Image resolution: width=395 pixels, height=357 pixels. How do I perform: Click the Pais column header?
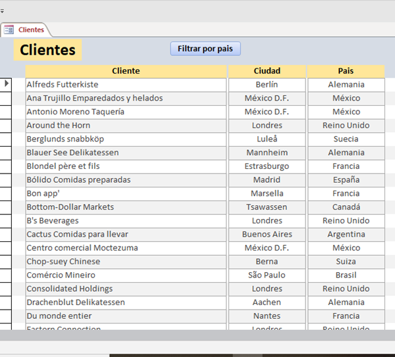coord(346,71)
